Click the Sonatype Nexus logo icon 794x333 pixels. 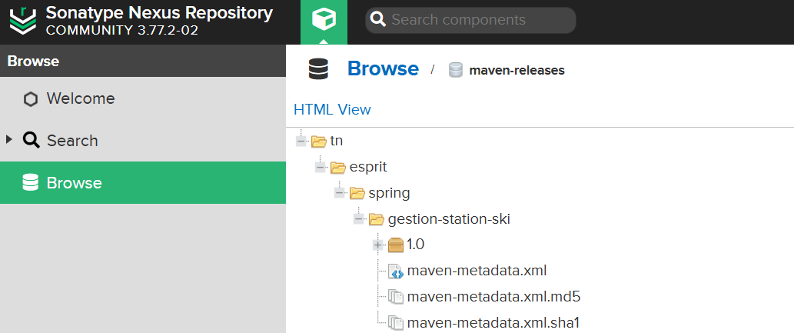pos(23,22)
